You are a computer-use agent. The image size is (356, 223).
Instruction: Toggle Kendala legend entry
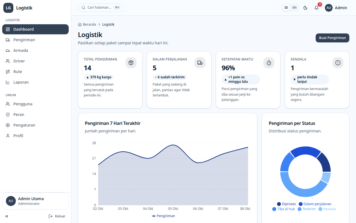(x=327, y=209)
